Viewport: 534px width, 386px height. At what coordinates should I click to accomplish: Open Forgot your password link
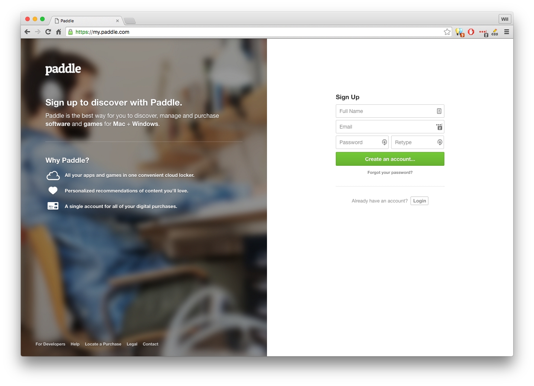click(390, 172)
